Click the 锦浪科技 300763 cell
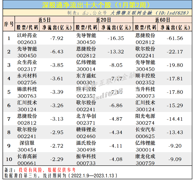Image resolution: width=195 pixels, height=183 pixels. 27,92
